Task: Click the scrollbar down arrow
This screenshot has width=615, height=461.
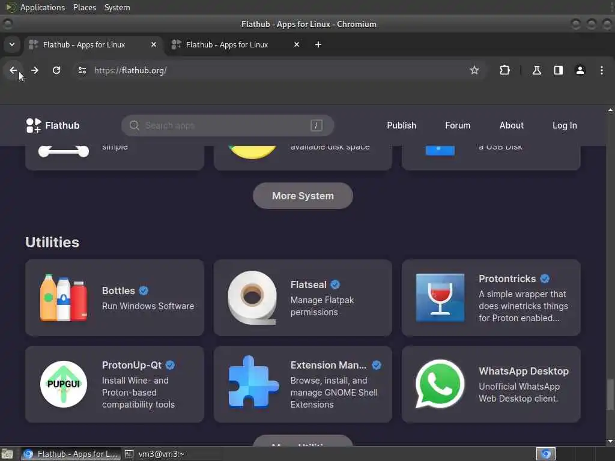Action: [610, 441]
